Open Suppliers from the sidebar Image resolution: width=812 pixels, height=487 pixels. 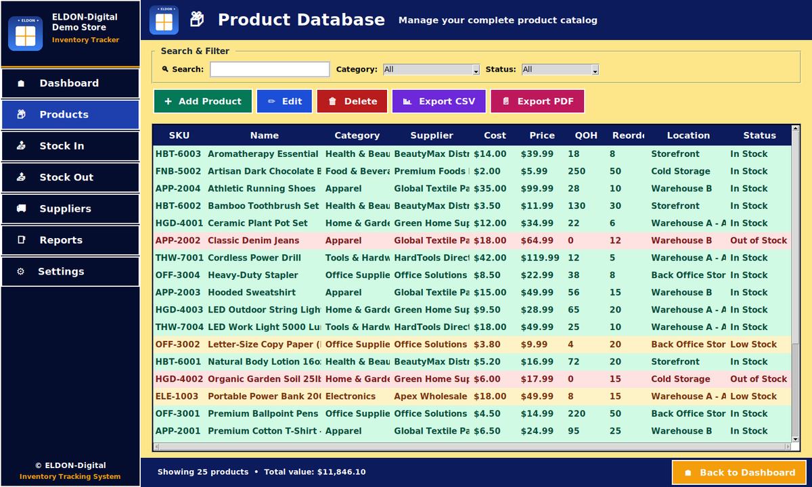coord(70,208)
